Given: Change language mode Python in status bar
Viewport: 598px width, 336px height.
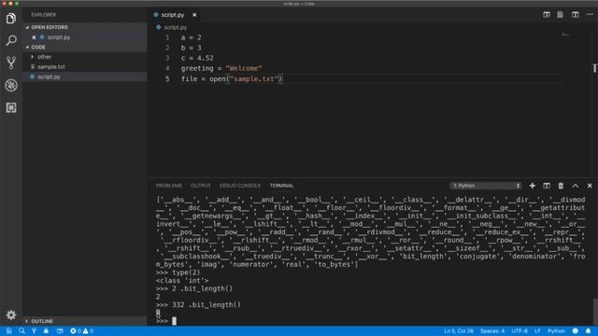Looking at the screenshot, I should coord(556,331).
